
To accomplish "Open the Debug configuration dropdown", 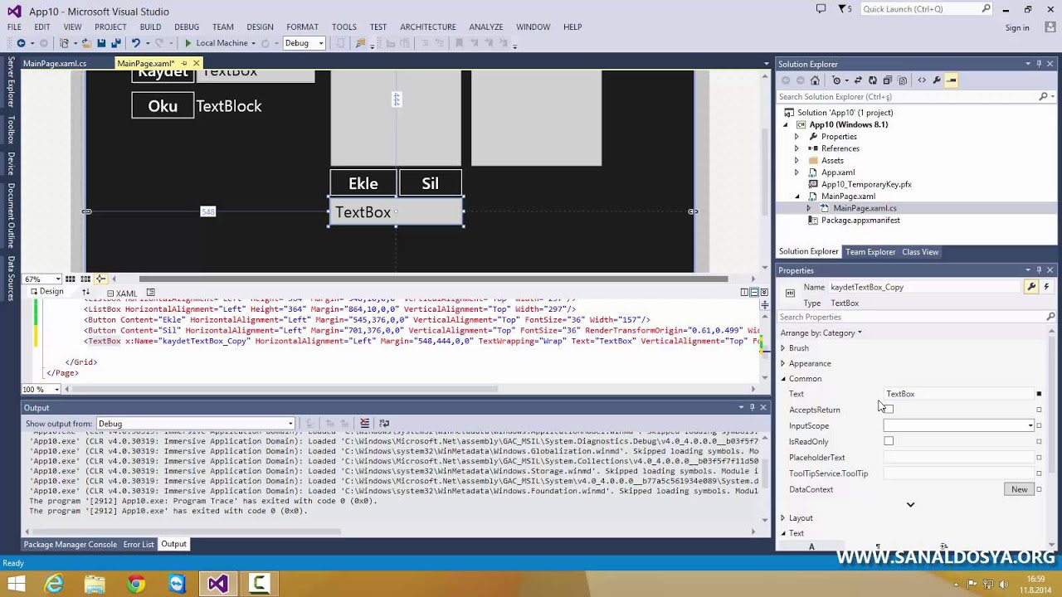I will (304, 43).
